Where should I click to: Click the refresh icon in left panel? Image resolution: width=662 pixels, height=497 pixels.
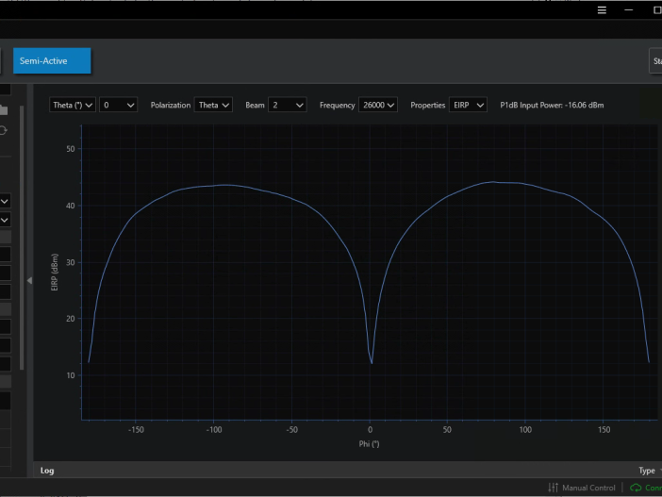tap(4, 131)
